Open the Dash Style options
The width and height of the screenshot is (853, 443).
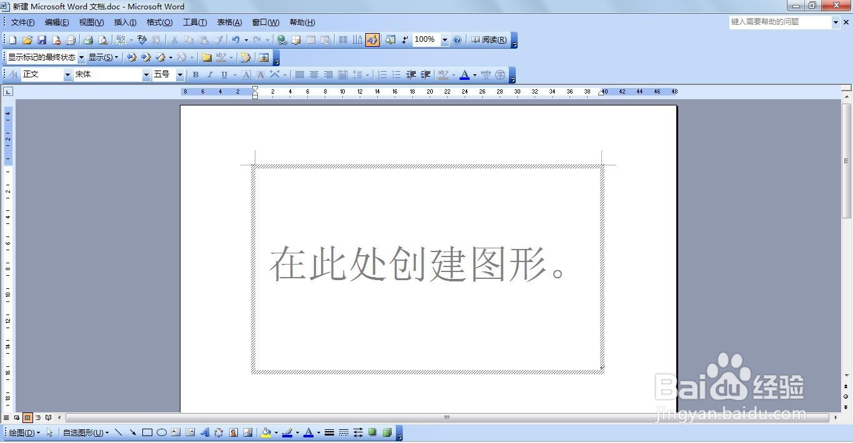[x=343, y=432]
